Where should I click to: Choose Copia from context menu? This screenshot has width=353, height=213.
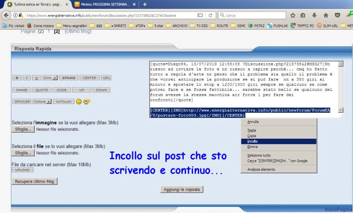click(279, 136)
